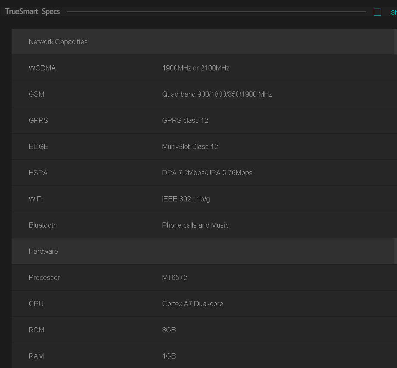Select the MT6572 processor value
This screenshot has height=368, width=397.
coord(174,277)
